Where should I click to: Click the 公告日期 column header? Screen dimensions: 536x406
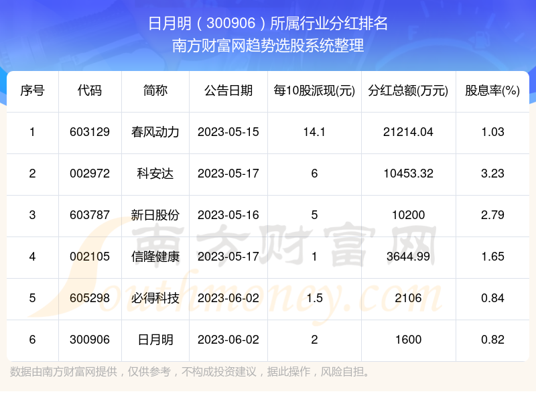[x=228, y=90]
